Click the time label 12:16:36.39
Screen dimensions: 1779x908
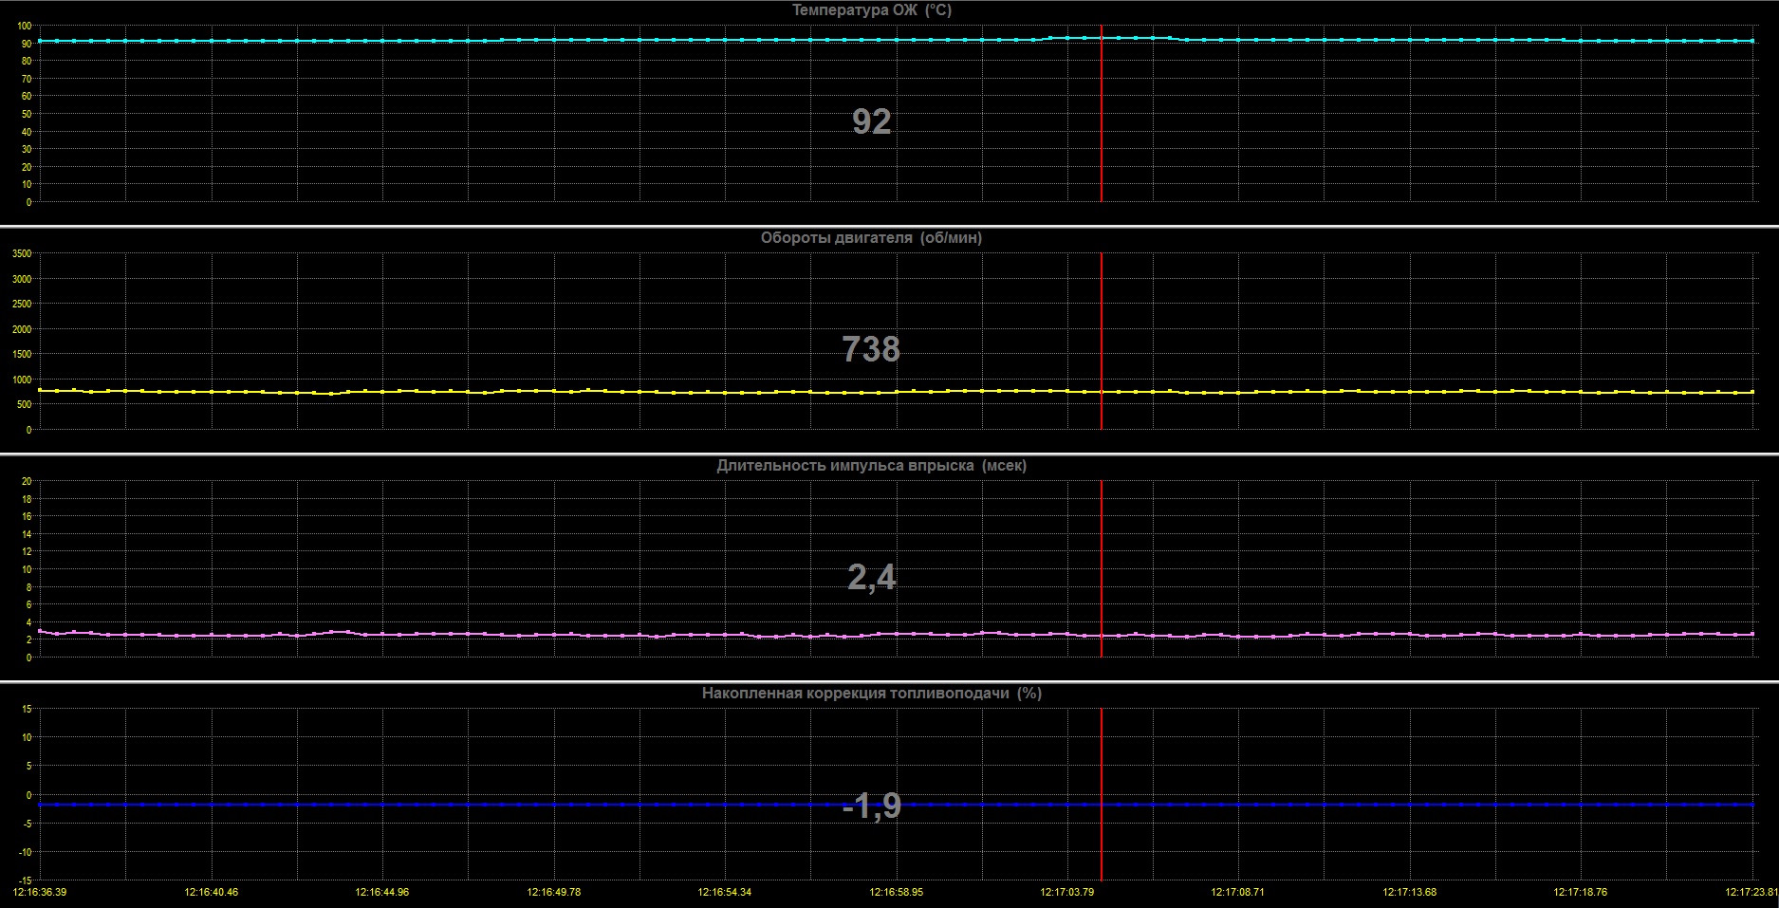40,893
